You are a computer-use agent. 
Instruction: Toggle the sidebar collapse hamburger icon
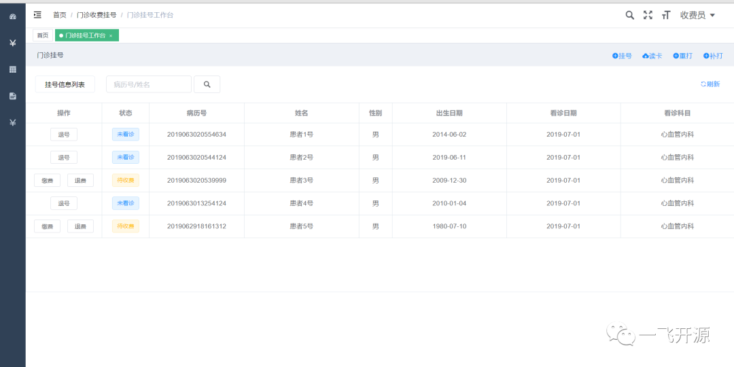click(37, 14)
